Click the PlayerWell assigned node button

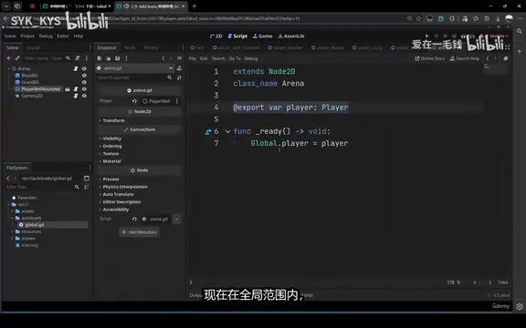(157, 101)
